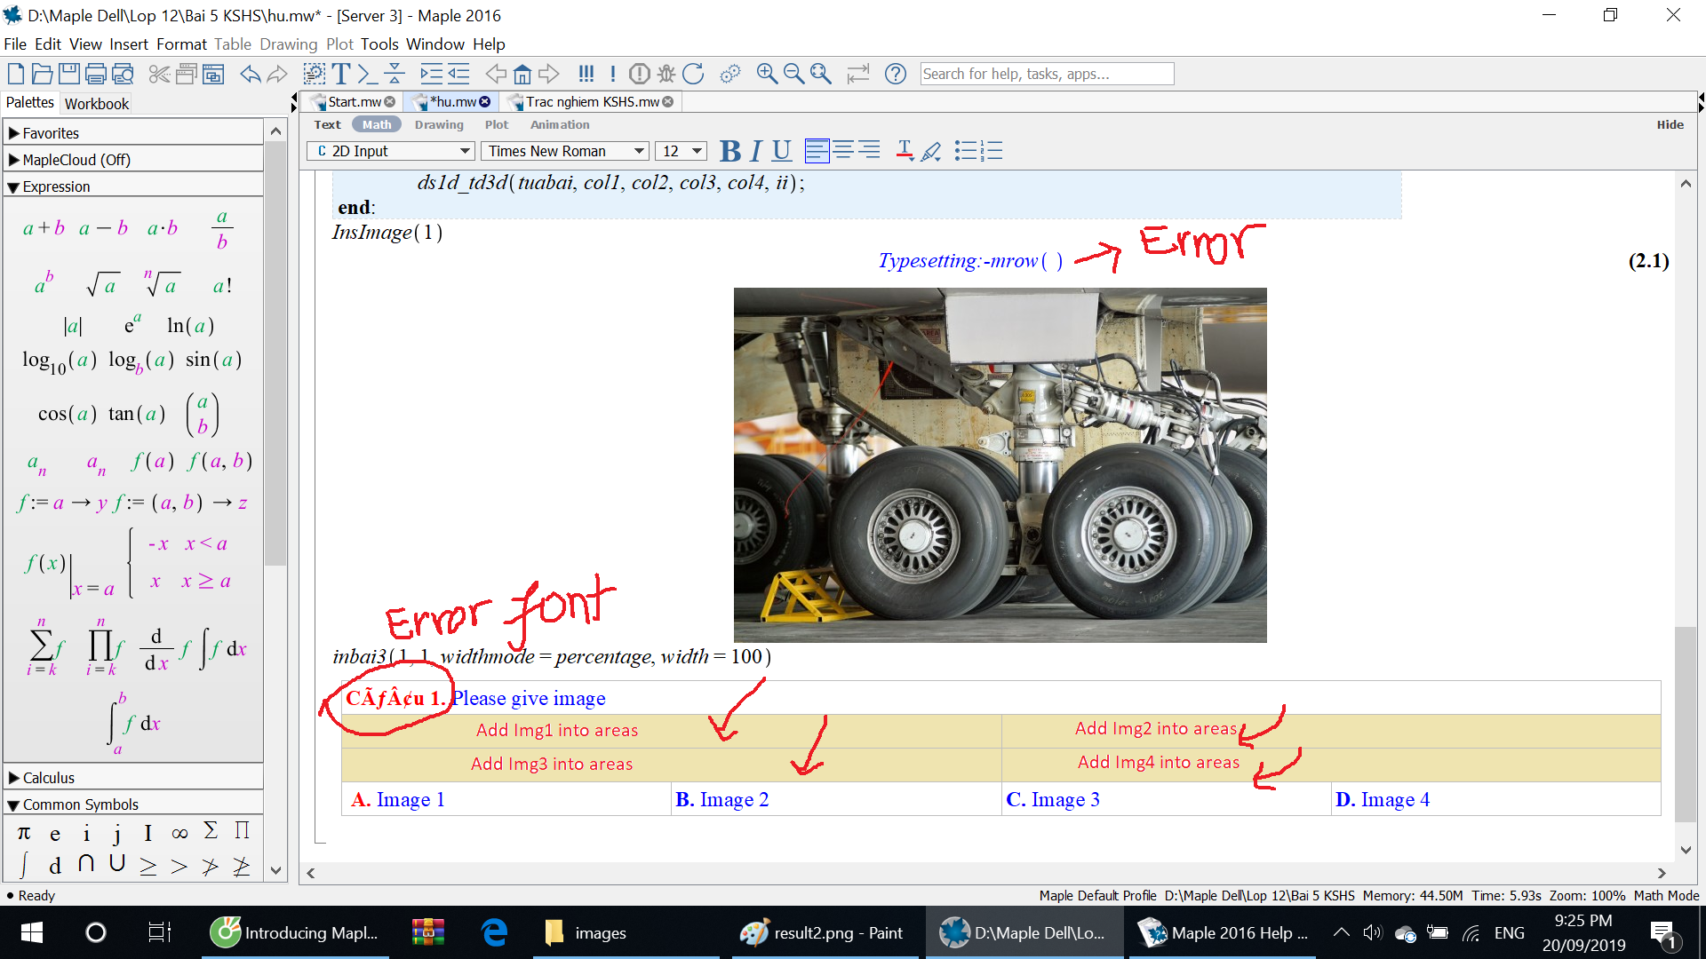Open the debugger bug icon

click(x=666, y=74)
